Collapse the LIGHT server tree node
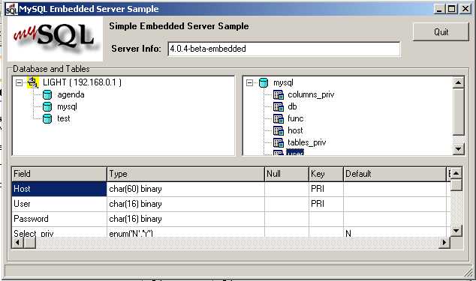The height and width of the screenshot is (281, 476). 19,82
